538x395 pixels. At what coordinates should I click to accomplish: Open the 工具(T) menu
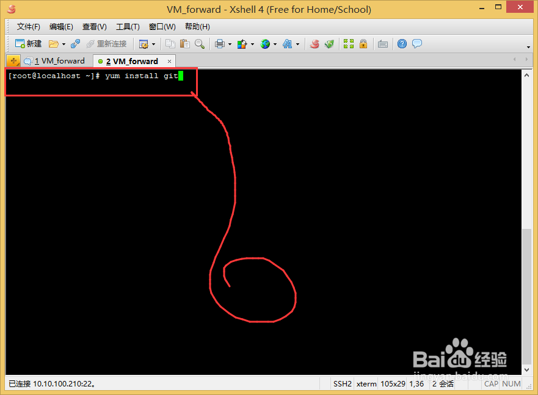pos(128,27)
